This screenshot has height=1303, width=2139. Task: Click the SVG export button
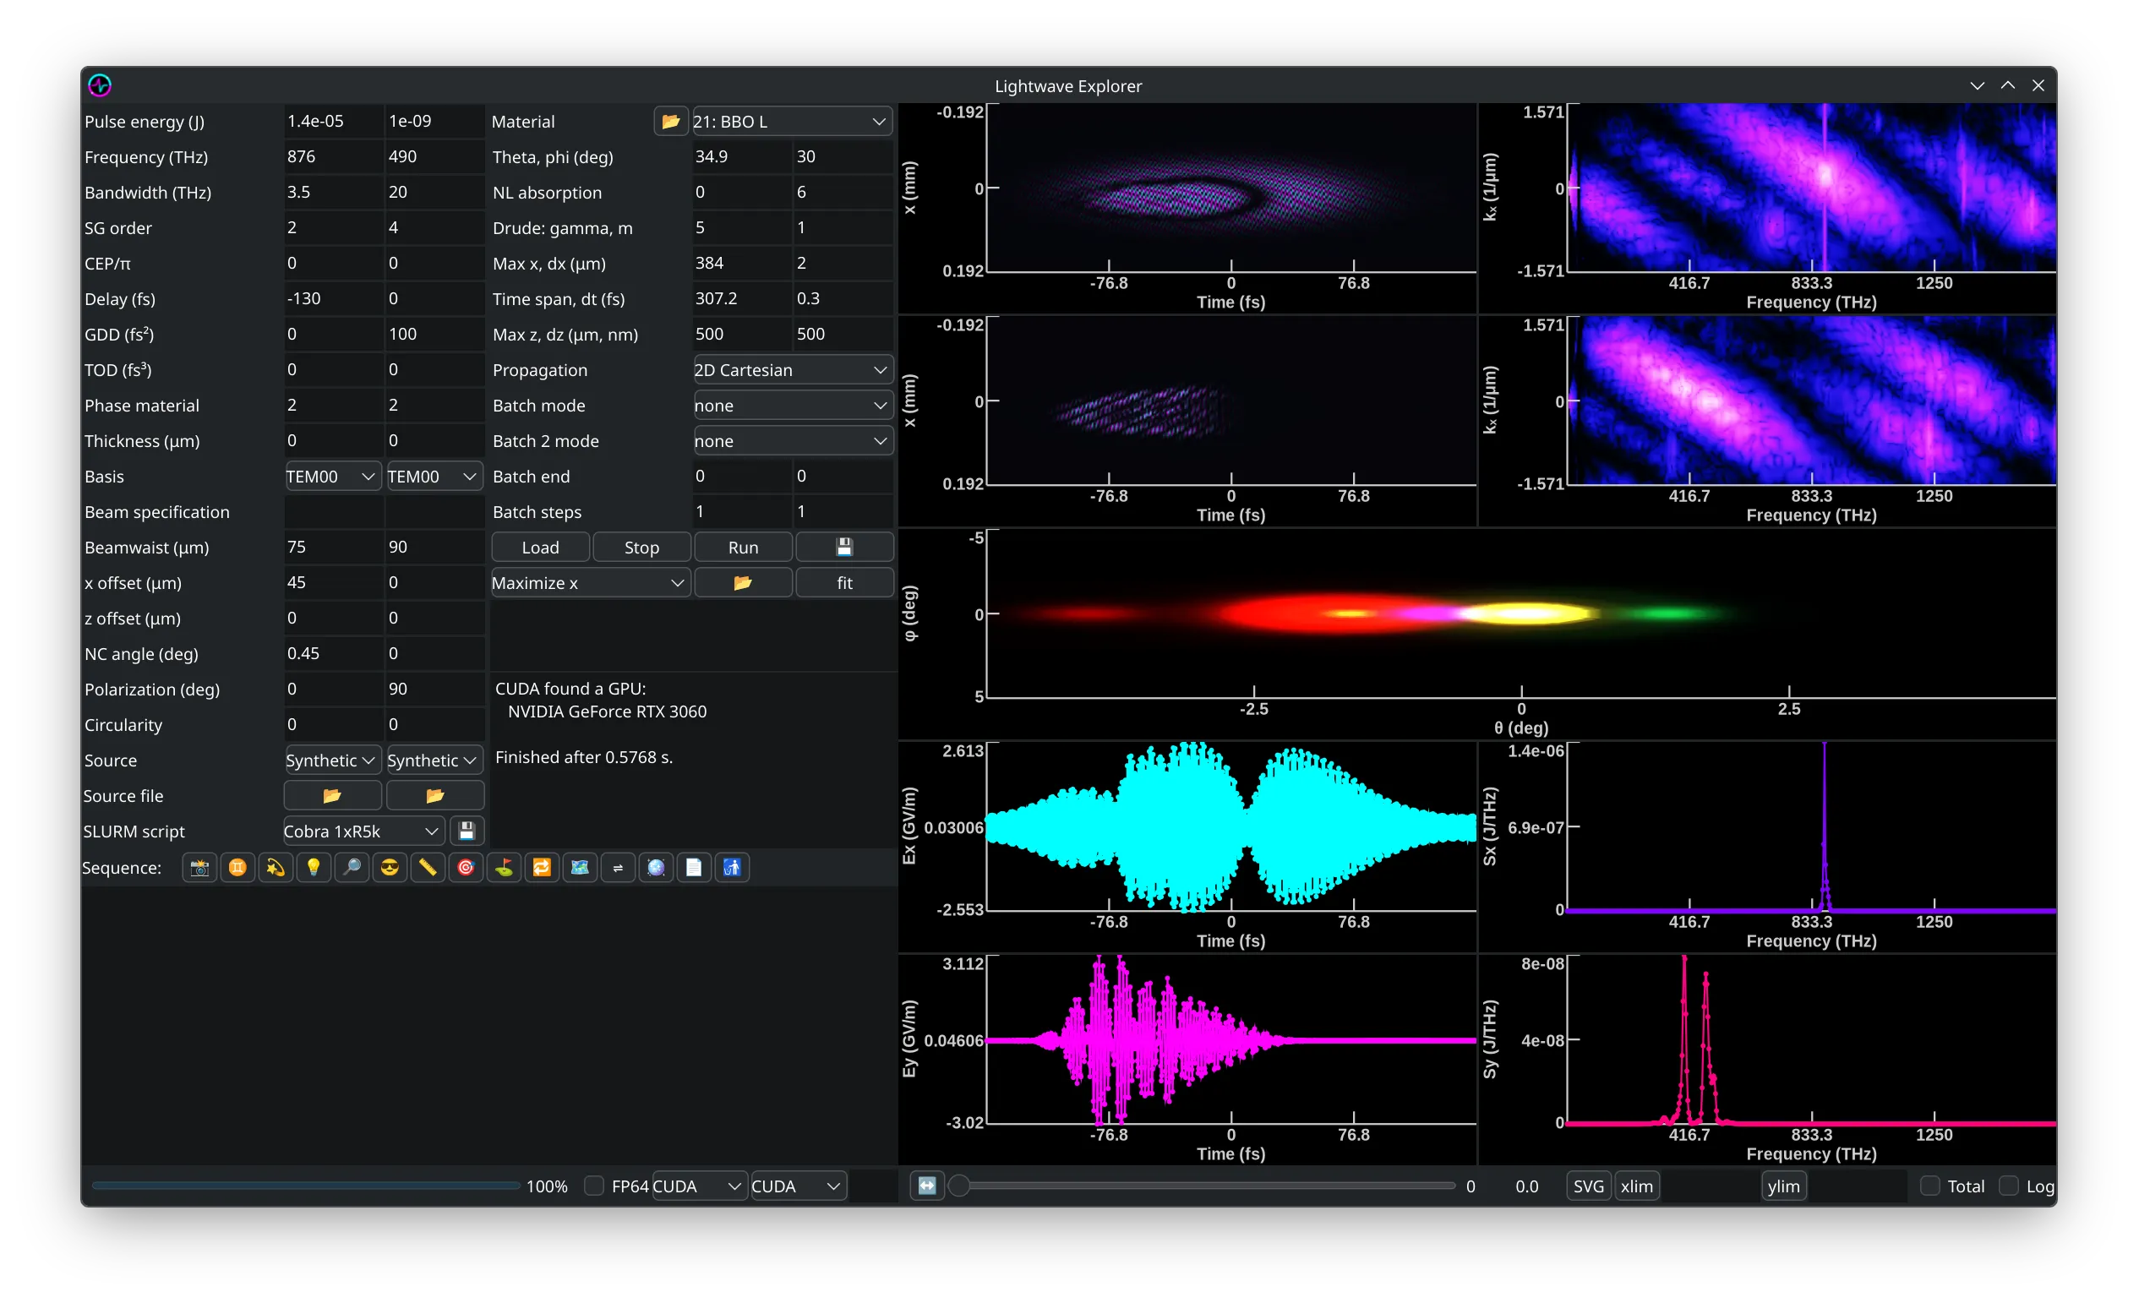1589,1186
